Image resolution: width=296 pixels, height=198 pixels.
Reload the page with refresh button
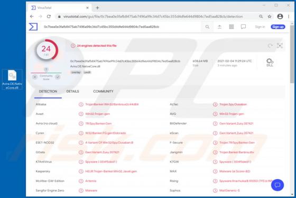49,16
